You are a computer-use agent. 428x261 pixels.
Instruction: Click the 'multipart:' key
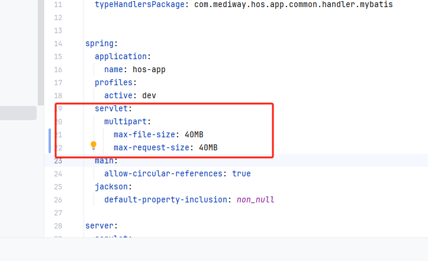coord(127,122)
